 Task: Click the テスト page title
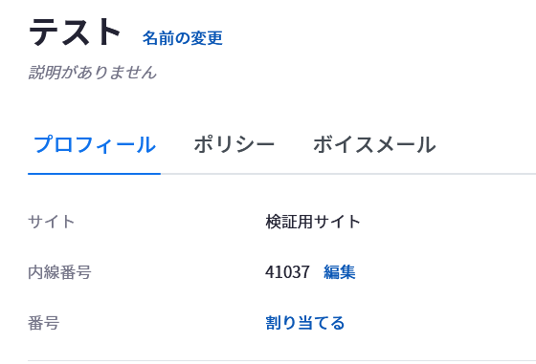coord(75,32)
